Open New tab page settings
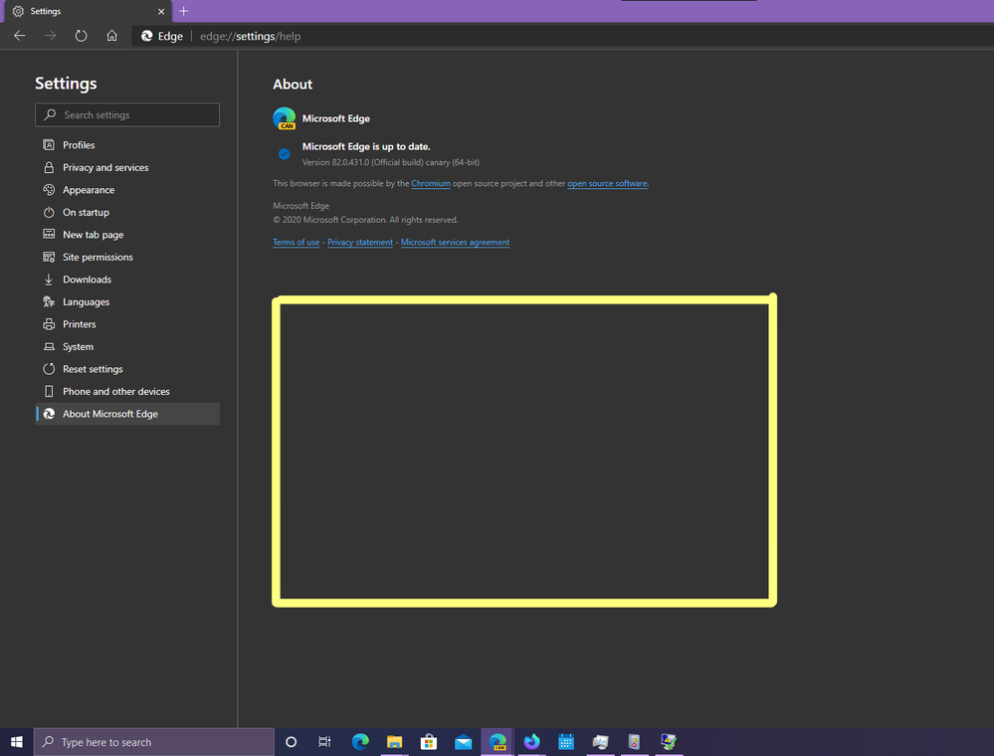The width and height of the screenshot is (994, 756). point(127,235)
